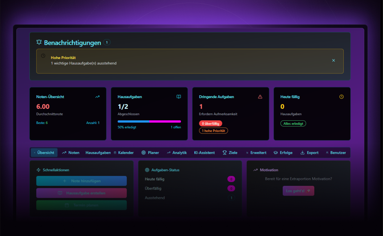Screen dimensions: 383x236
Task: Toggle the 1 hohe Priorität badge
Action: tap(214, 130)
